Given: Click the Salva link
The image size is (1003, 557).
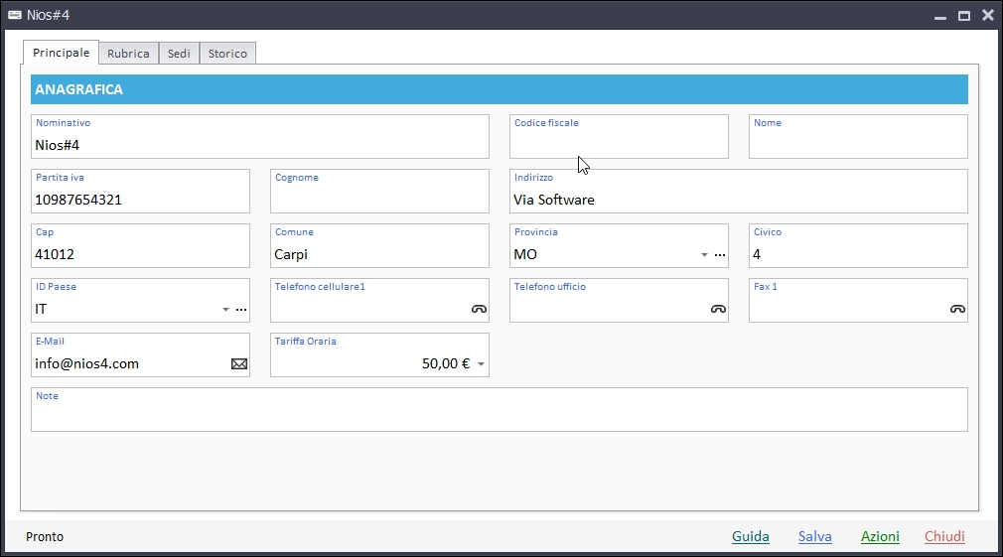Looking at the screenshot, I should (x=814, y=536).
